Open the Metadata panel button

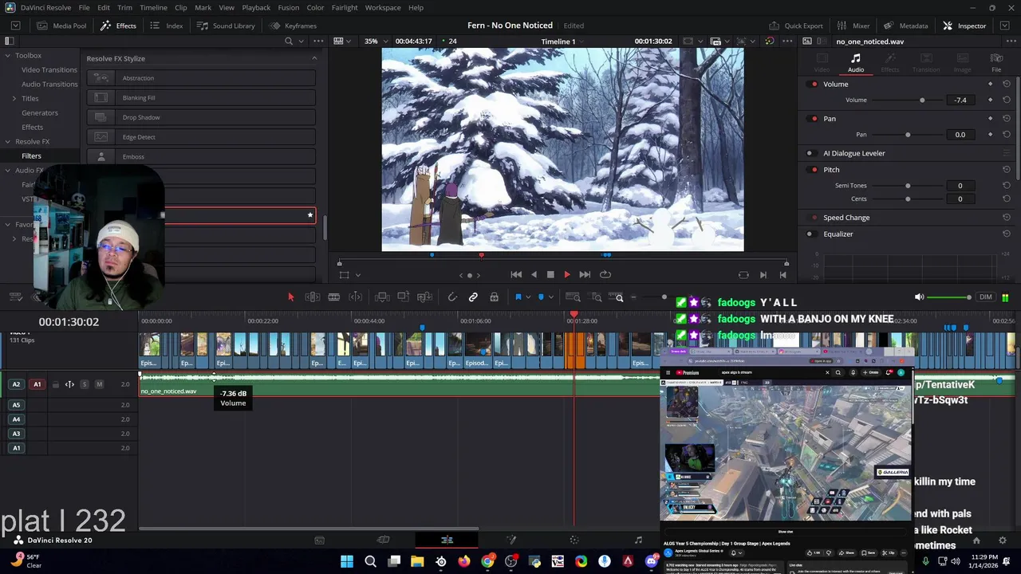click(905, 26)
